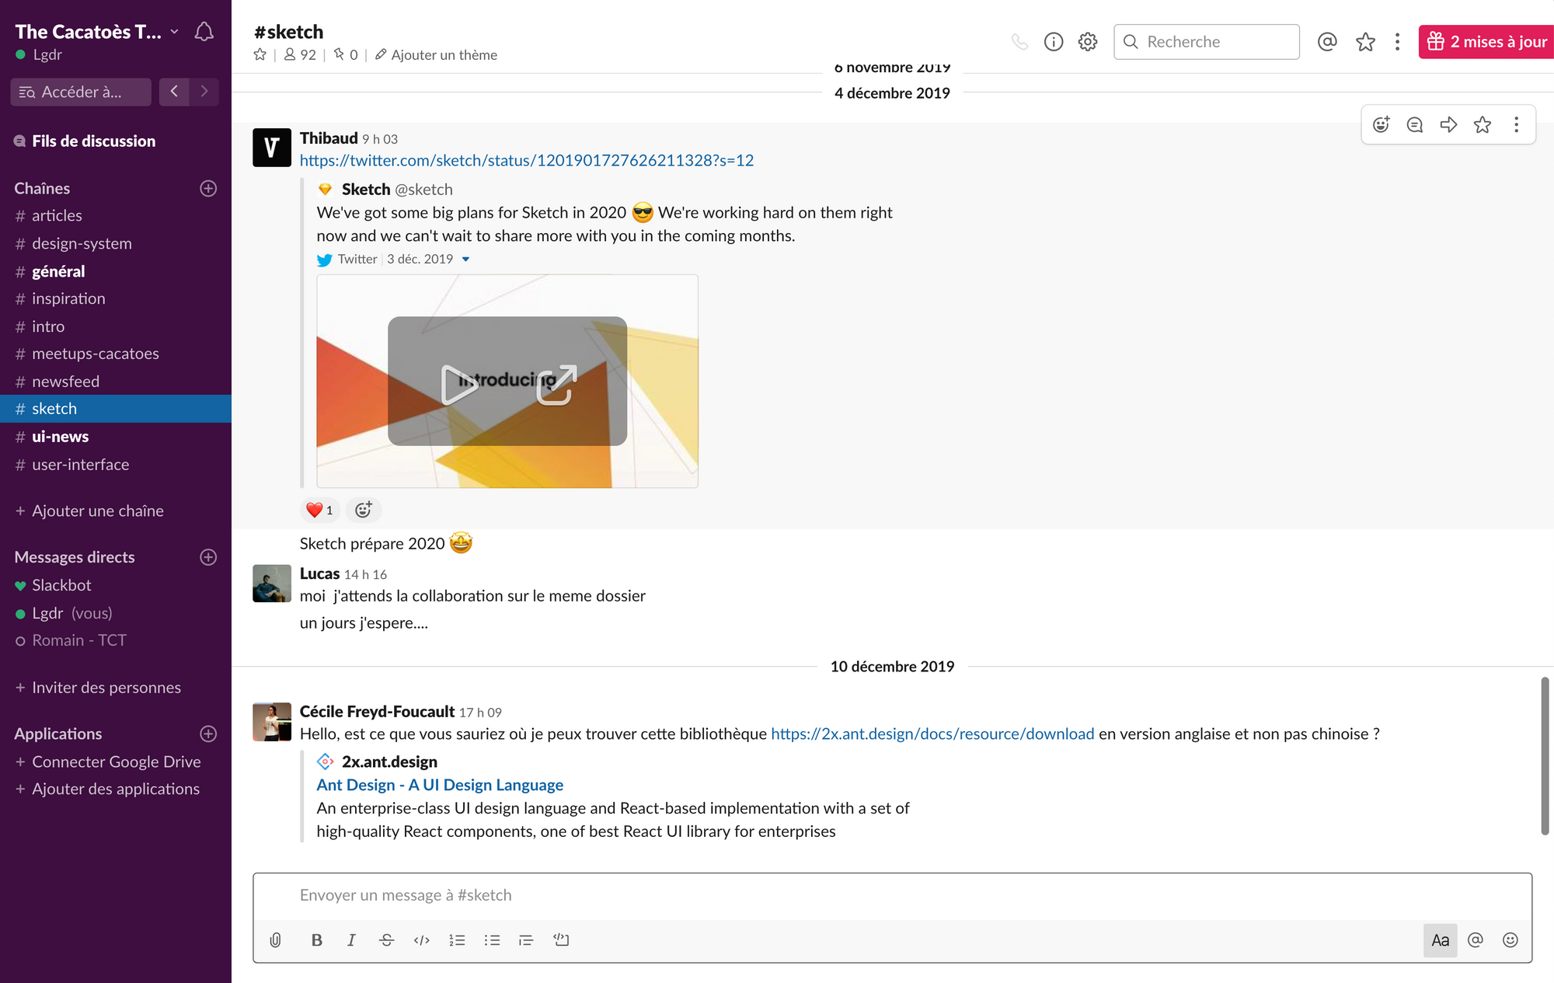This screenshot has width=1554, height=983.
Task: Start new direct message via plus icon
Action: [x=208, y=557]
